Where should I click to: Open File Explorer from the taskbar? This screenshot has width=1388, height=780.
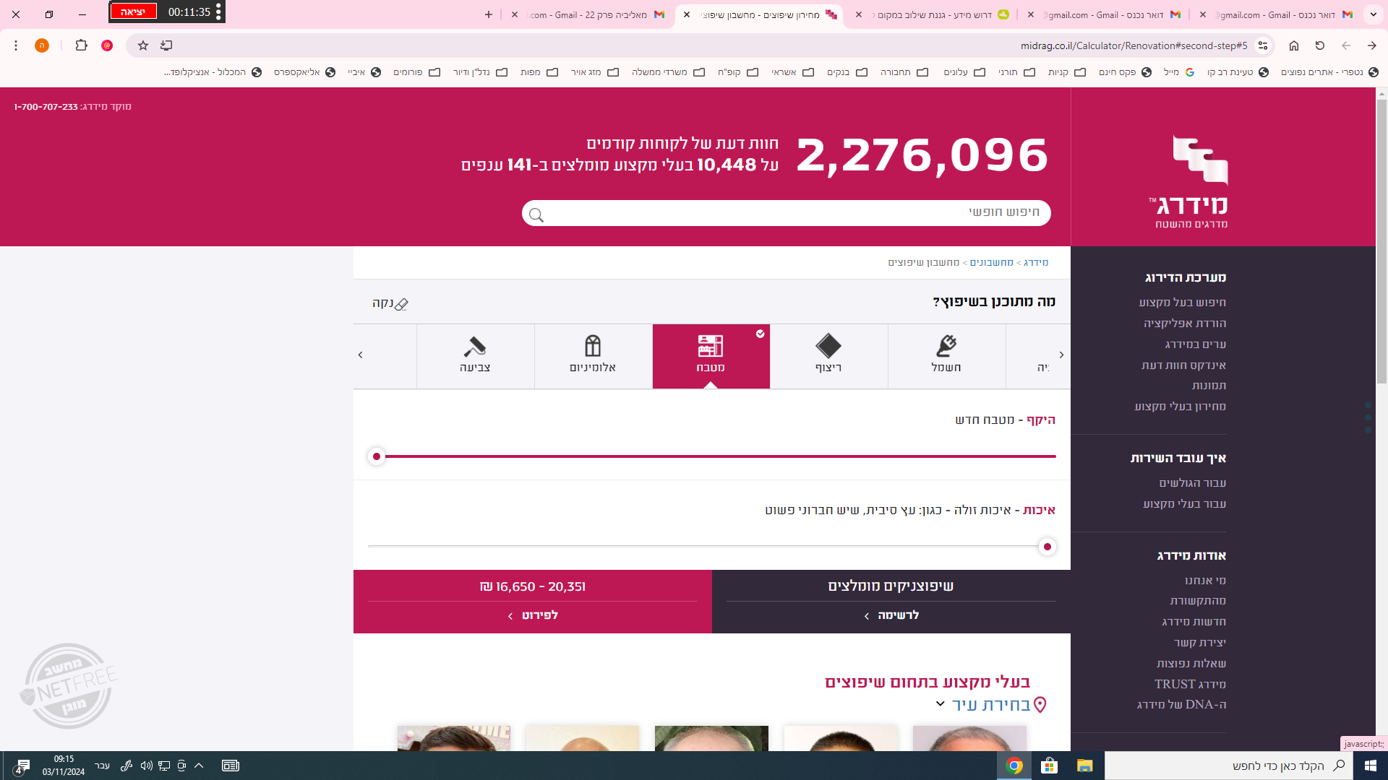click(x=1084, y=766)
